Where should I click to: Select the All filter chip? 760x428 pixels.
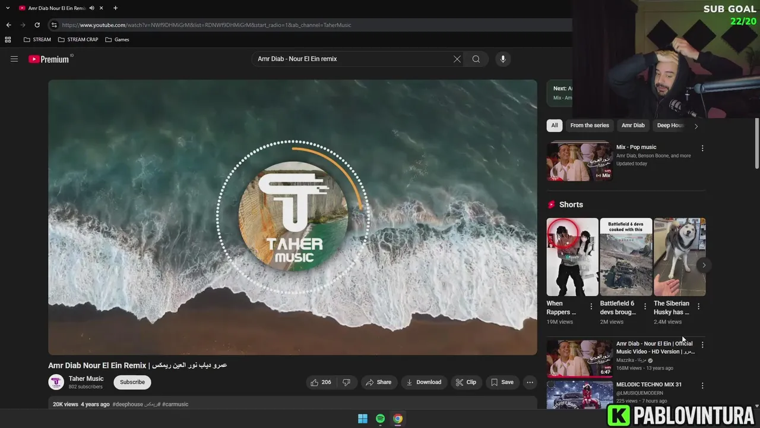(555, 125)
